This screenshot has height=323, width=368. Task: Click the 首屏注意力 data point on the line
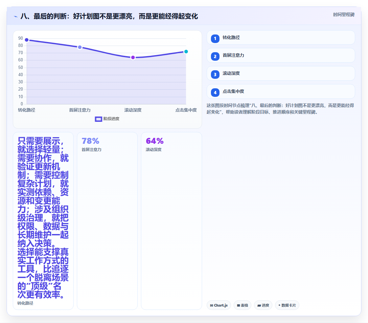[80, 47]
